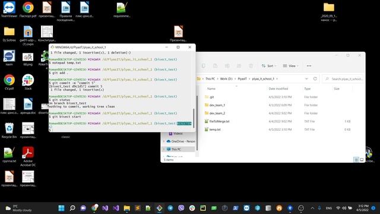Select This PC in navigation pane

pyautogui.click(x=178, y=149)
